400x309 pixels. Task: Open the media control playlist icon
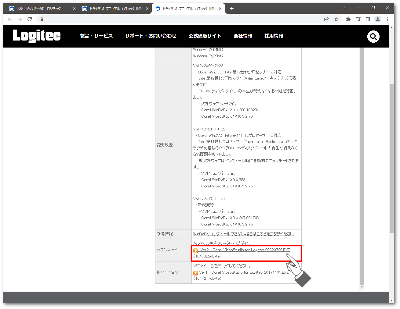tap(358, 19)
